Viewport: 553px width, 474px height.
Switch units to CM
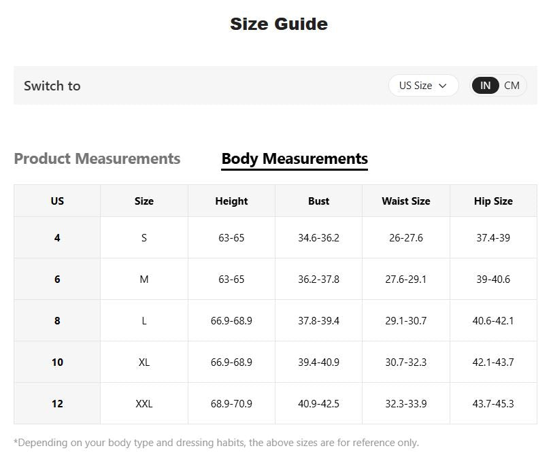512,86
